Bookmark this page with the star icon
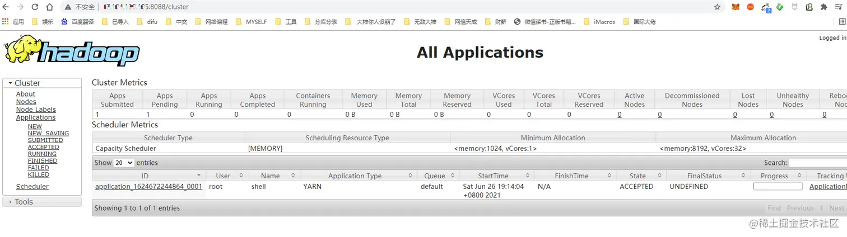Image resolution: width=847 pixels, height=237 pixels. [x=717, y=7]
